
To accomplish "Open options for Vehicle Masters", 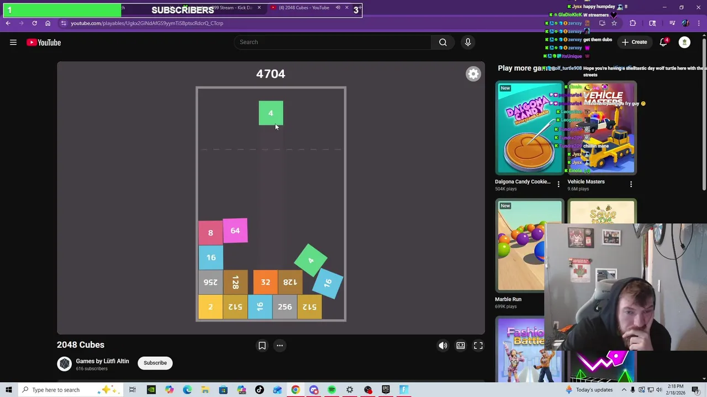I will pyautogui.click(x=631, y=184).
